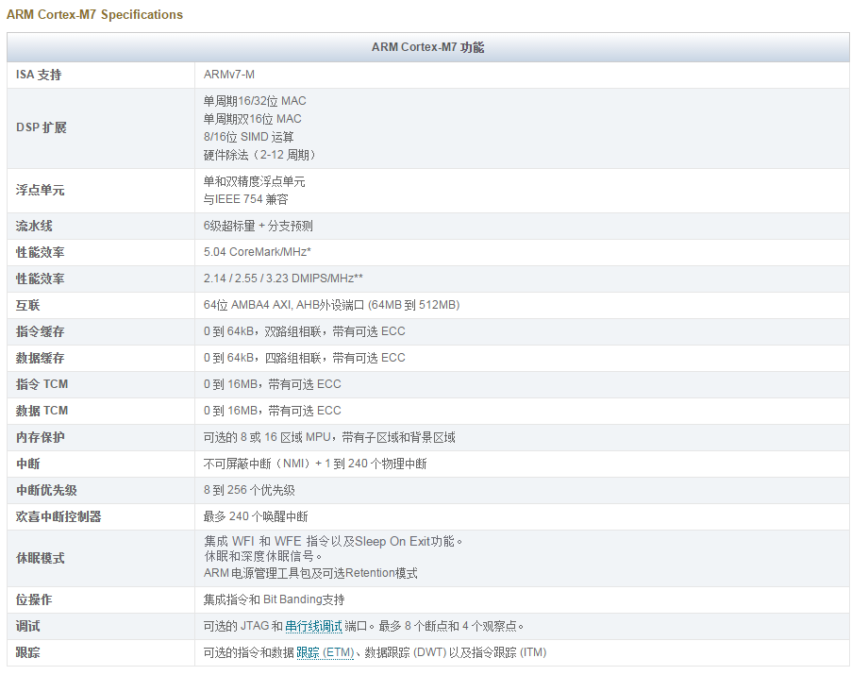The image size is (868, 675).
Task: Select the 欢喜中断控制器 row label
Action: point(58,517)
